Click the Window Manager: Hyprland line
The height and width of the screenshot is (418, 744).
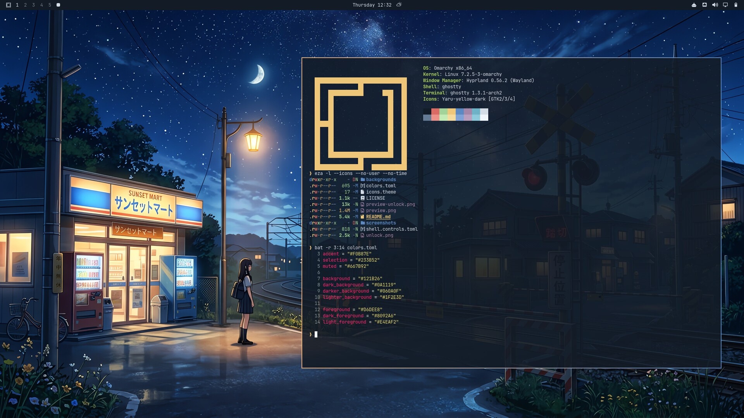pos(479,81)
